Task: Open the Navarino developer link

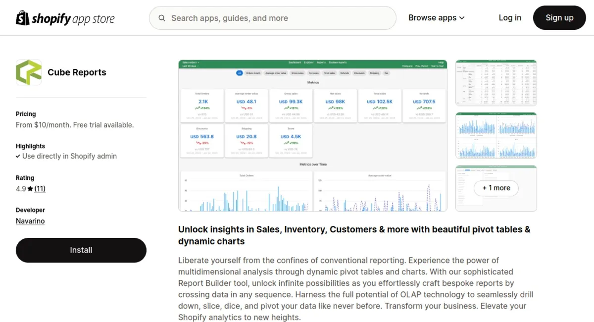Action: click(30, 221)
